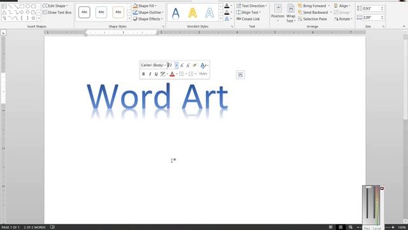Select the first Abc shape style with dark border

84,12
